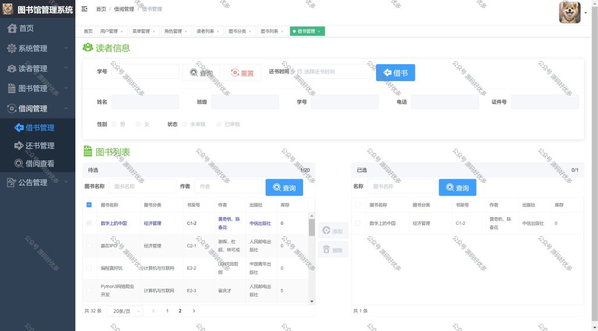Click the 借阅查看 magnifier icon
Image resolution: width=598 pixels, height=331 pixels.
(19, 163)
